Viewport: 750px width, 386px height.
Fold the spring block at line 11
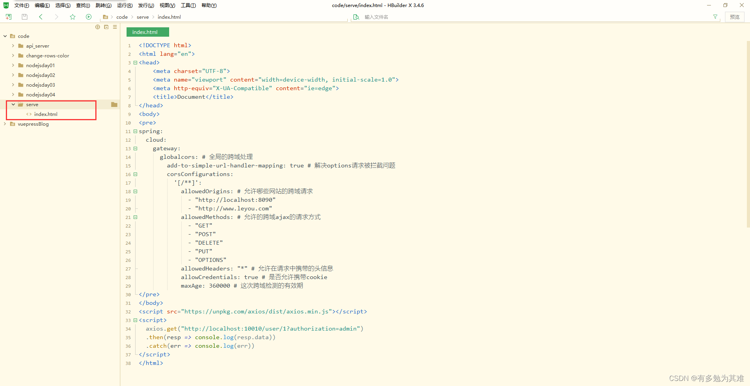136,131
